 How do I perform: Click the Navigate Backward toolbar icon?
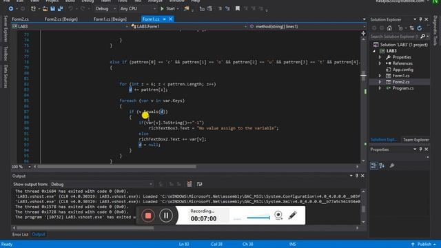pos(11,9)
